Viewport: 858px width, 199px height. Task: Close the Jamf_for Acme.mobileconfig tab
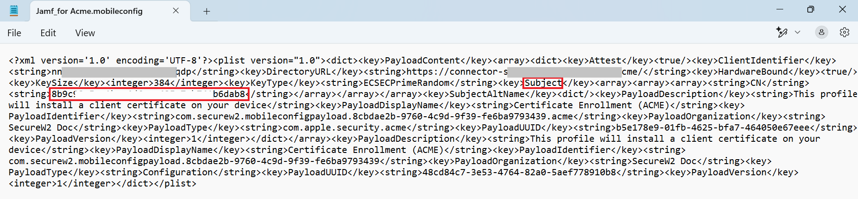(176, 11)
